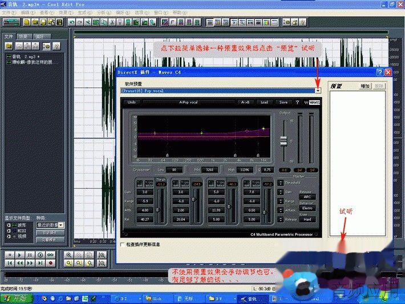Toggle the first band's solo button
405x304 pixels.
coord(140,184)
